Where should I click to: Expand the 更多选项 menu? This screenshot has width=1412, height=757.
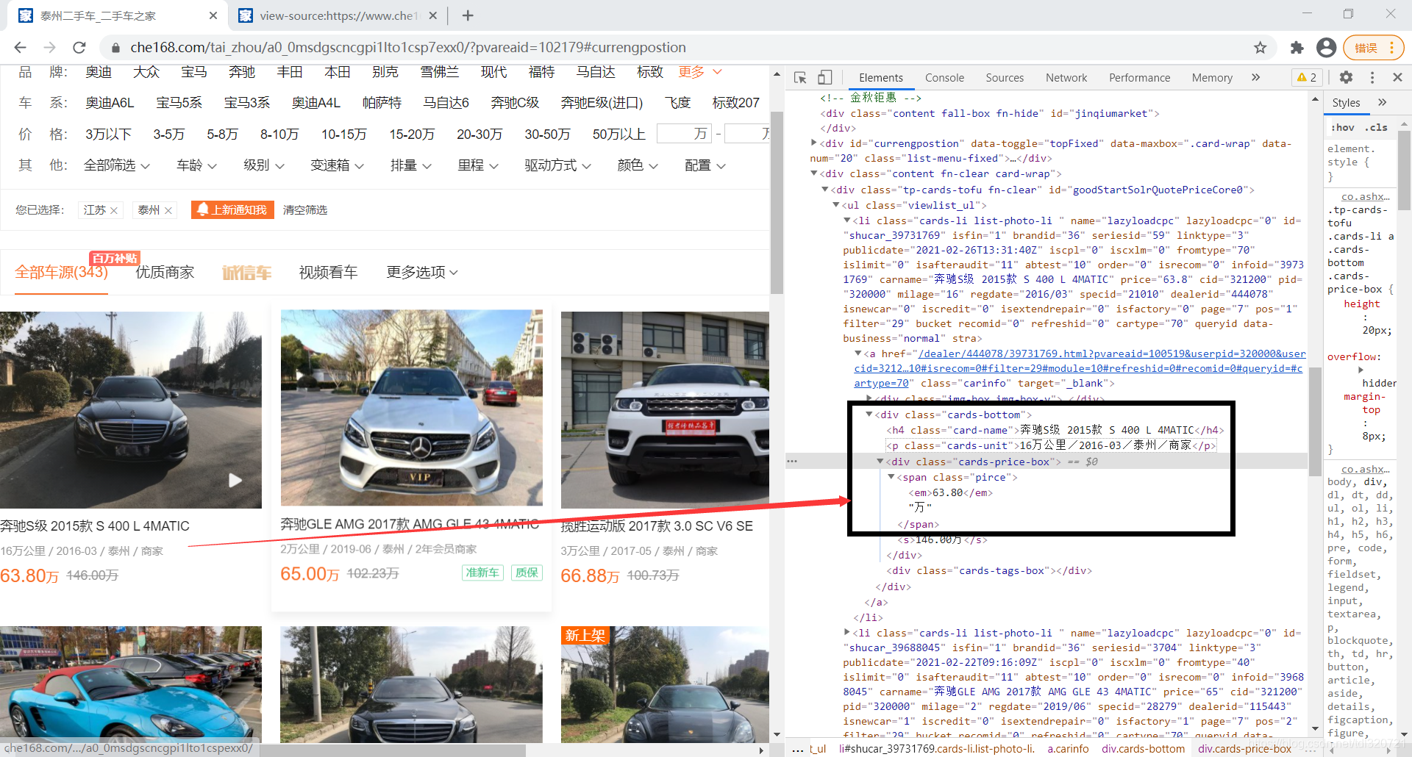pyautogui.click(x=422, y=272)
